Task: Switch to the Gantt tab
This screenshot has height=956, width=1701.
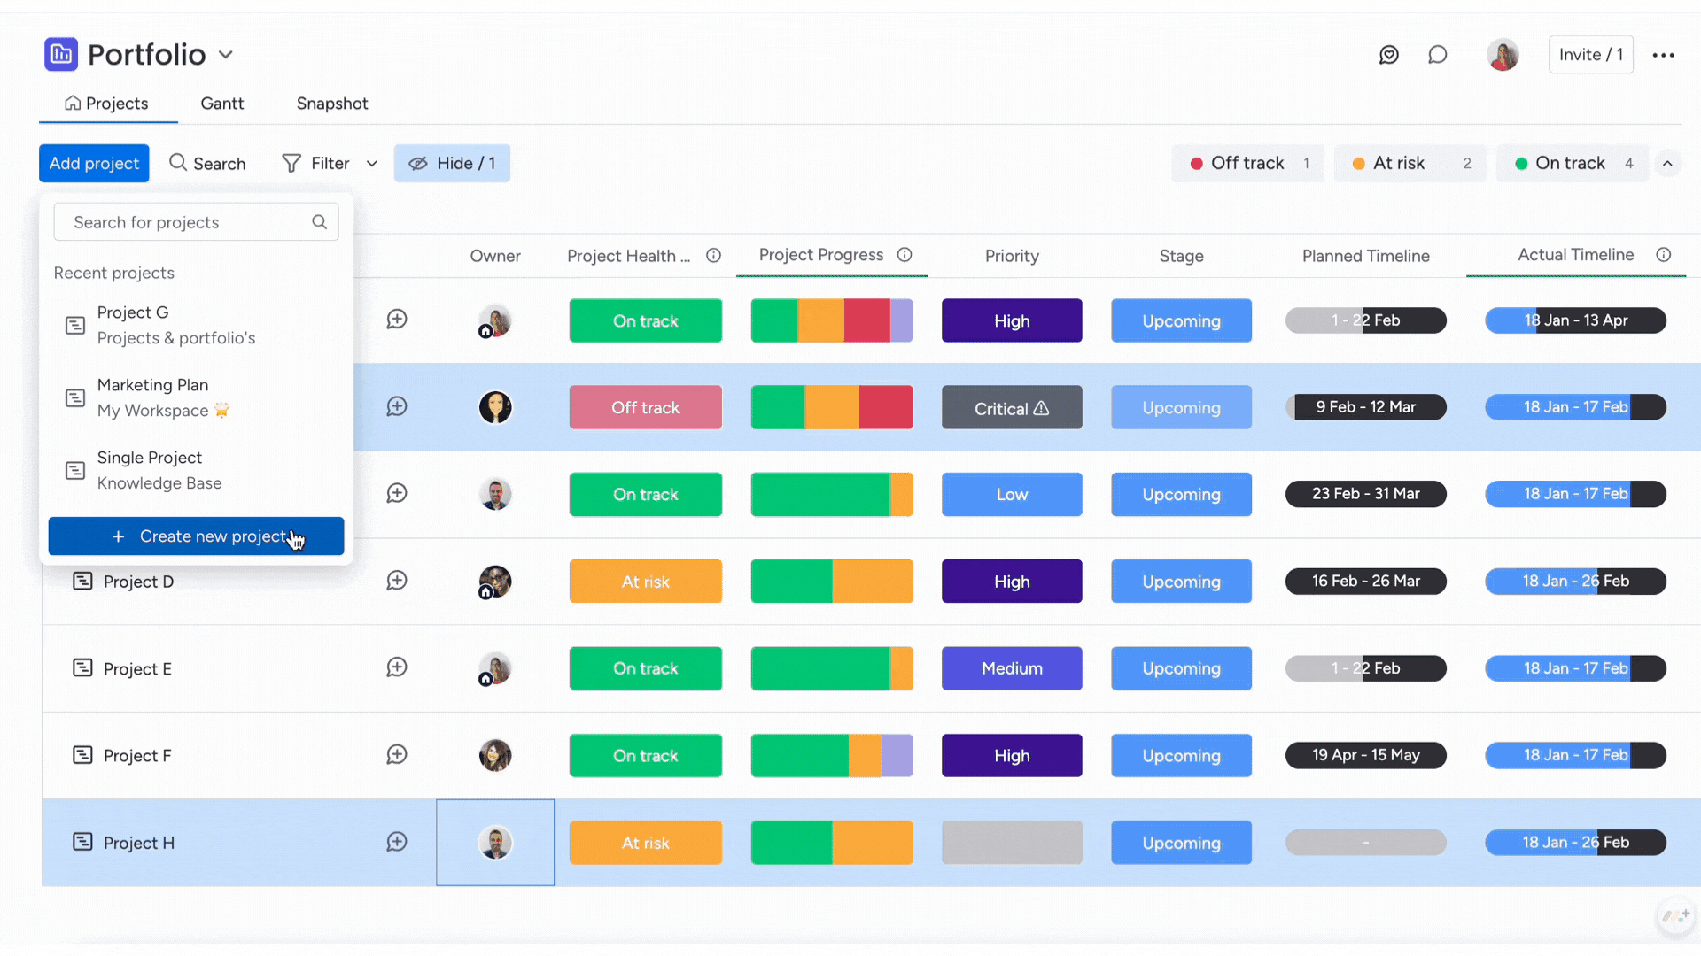Action: pos(221,104)
